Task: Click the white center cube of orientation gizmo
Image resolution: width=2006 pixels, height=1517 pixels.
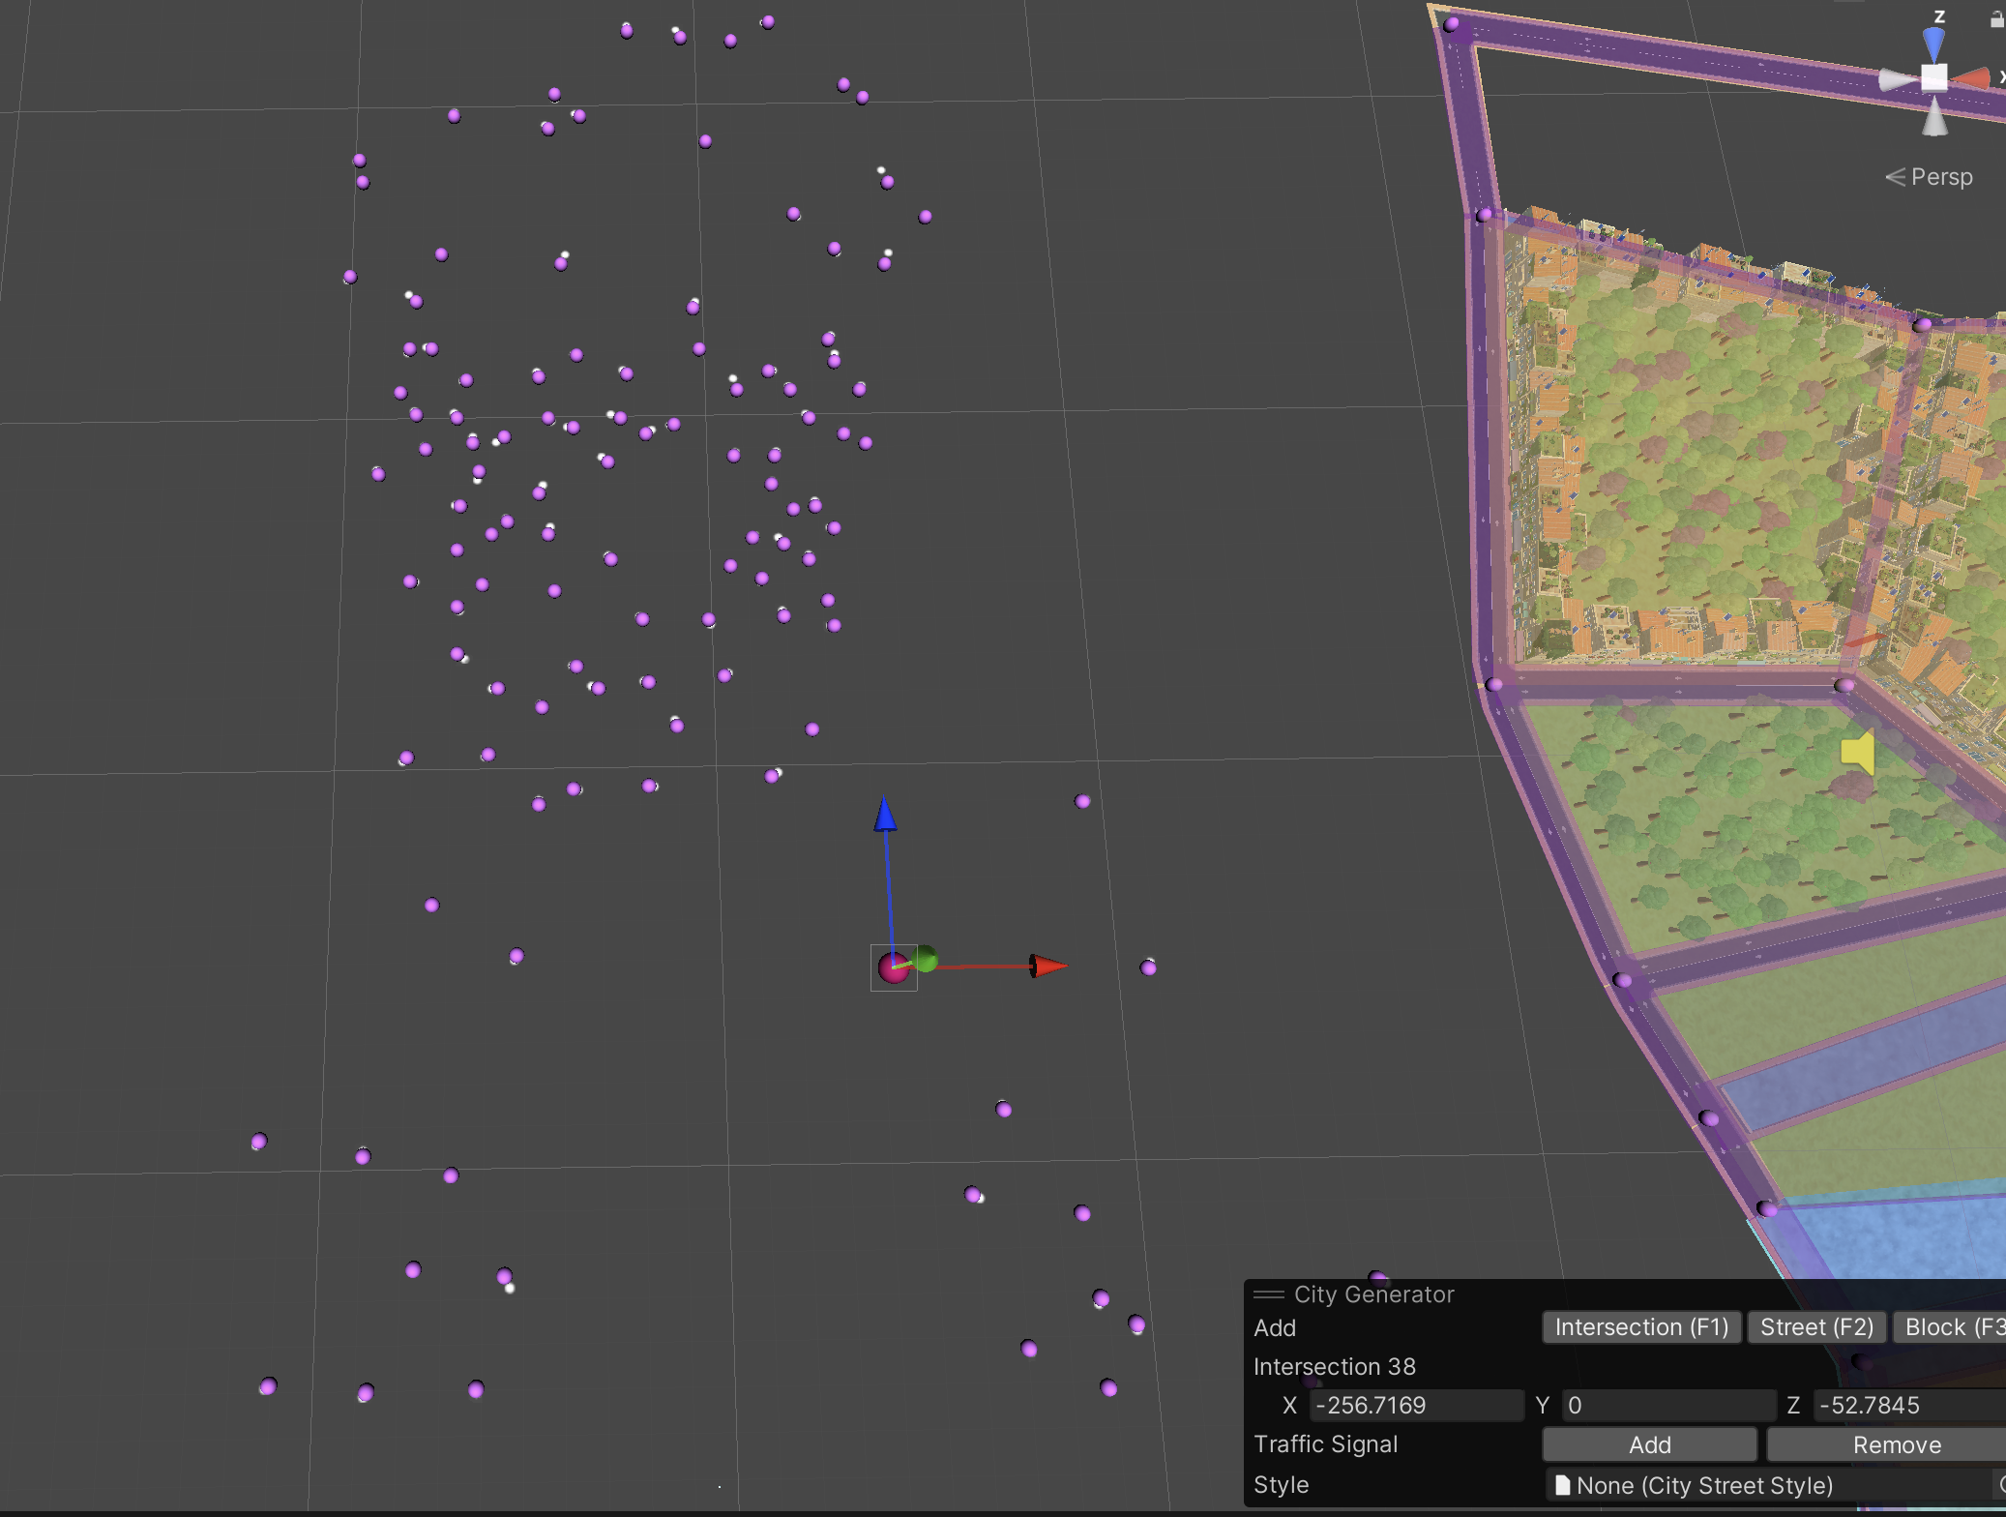Action: click(1933, 77)
